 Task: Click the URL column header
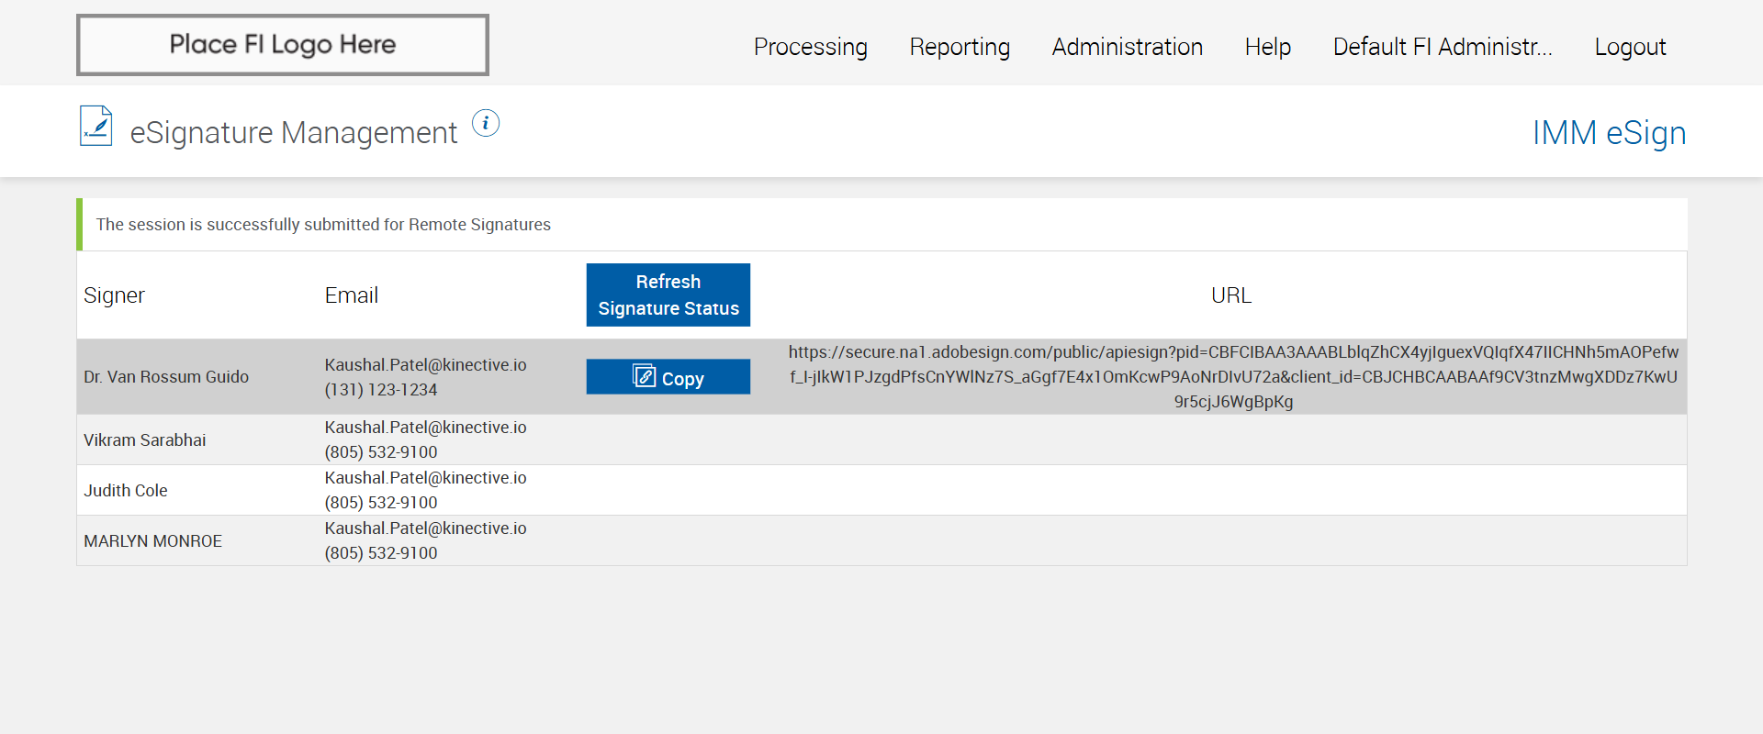1231,295
